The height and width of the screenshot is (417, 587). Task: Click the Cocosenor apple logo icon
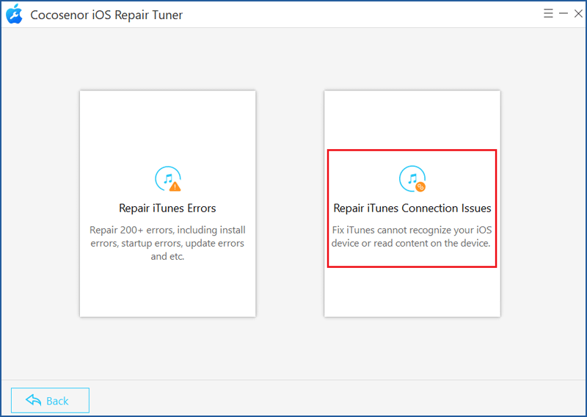tap(14, 14)
